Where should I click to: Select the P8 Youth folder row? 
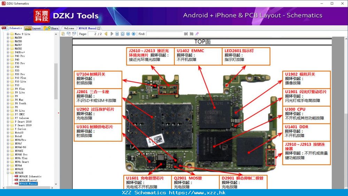pos(21,103)
